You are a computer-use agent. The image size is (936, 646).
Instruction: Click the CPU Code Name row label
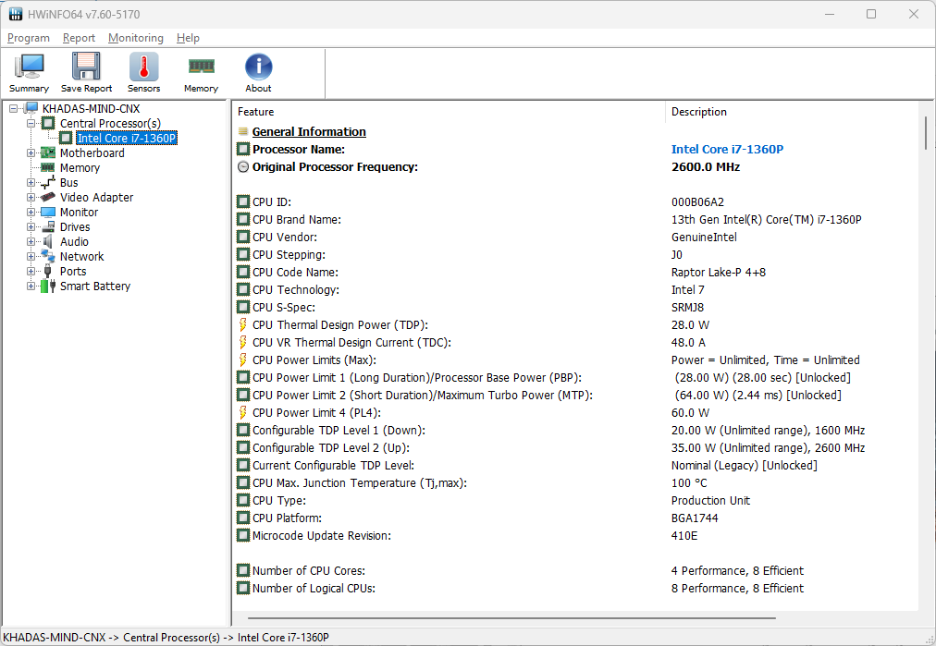295,273
